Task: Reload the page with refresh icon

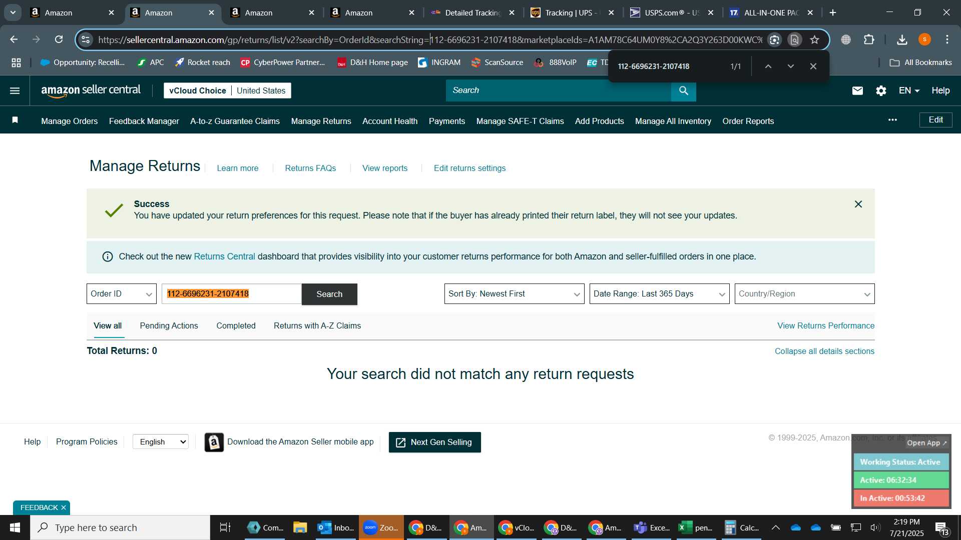Action: point(59,39)
